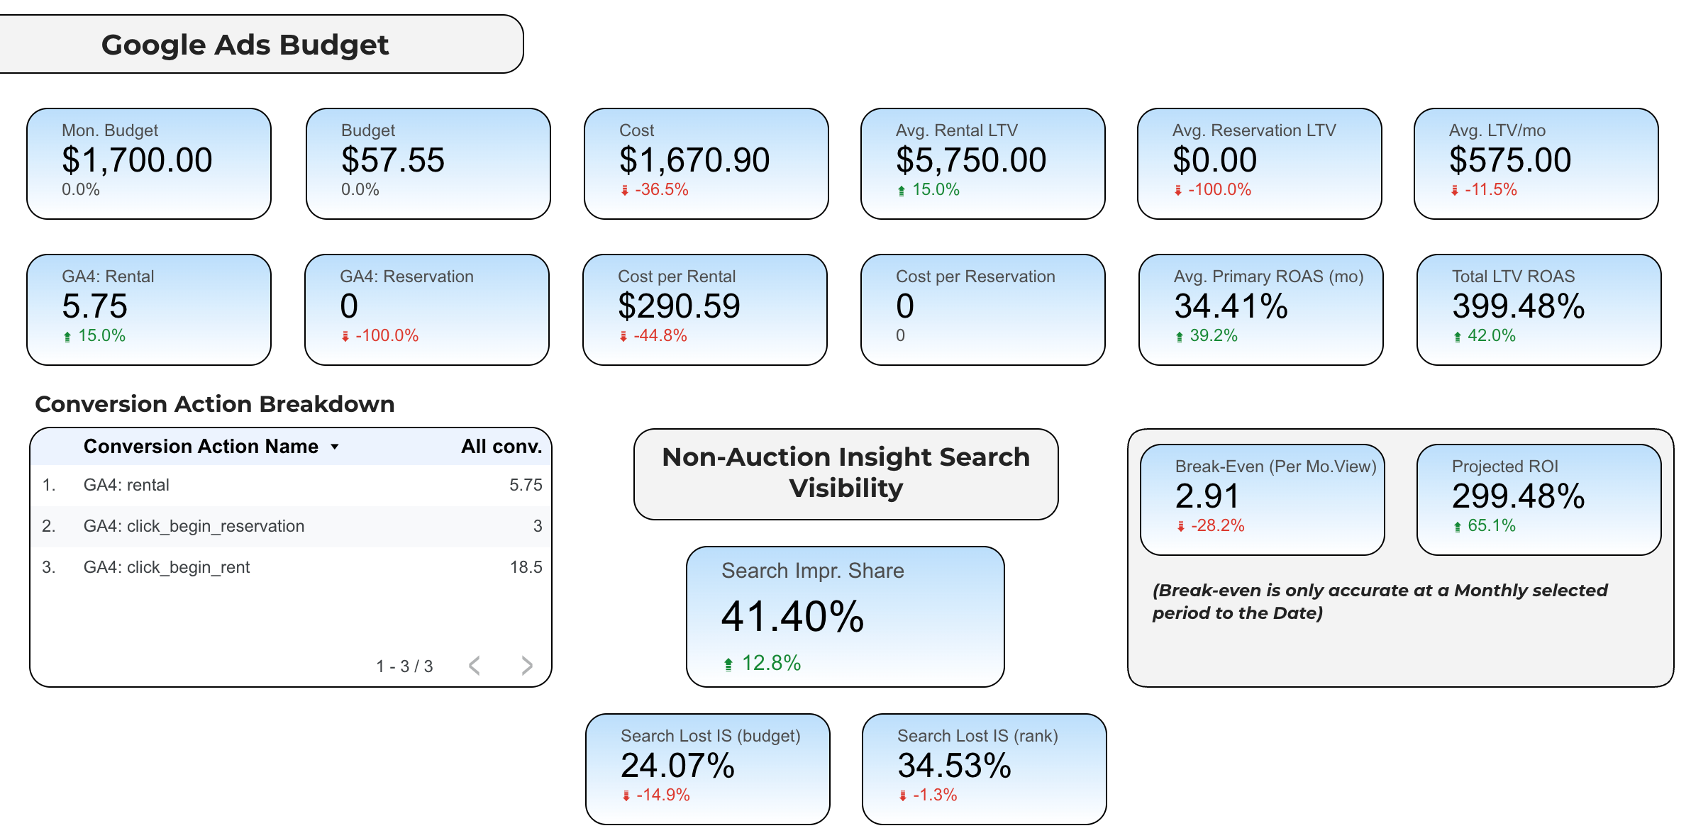Click red down arrow under Search Lost IS (budget)

[626, 795]
